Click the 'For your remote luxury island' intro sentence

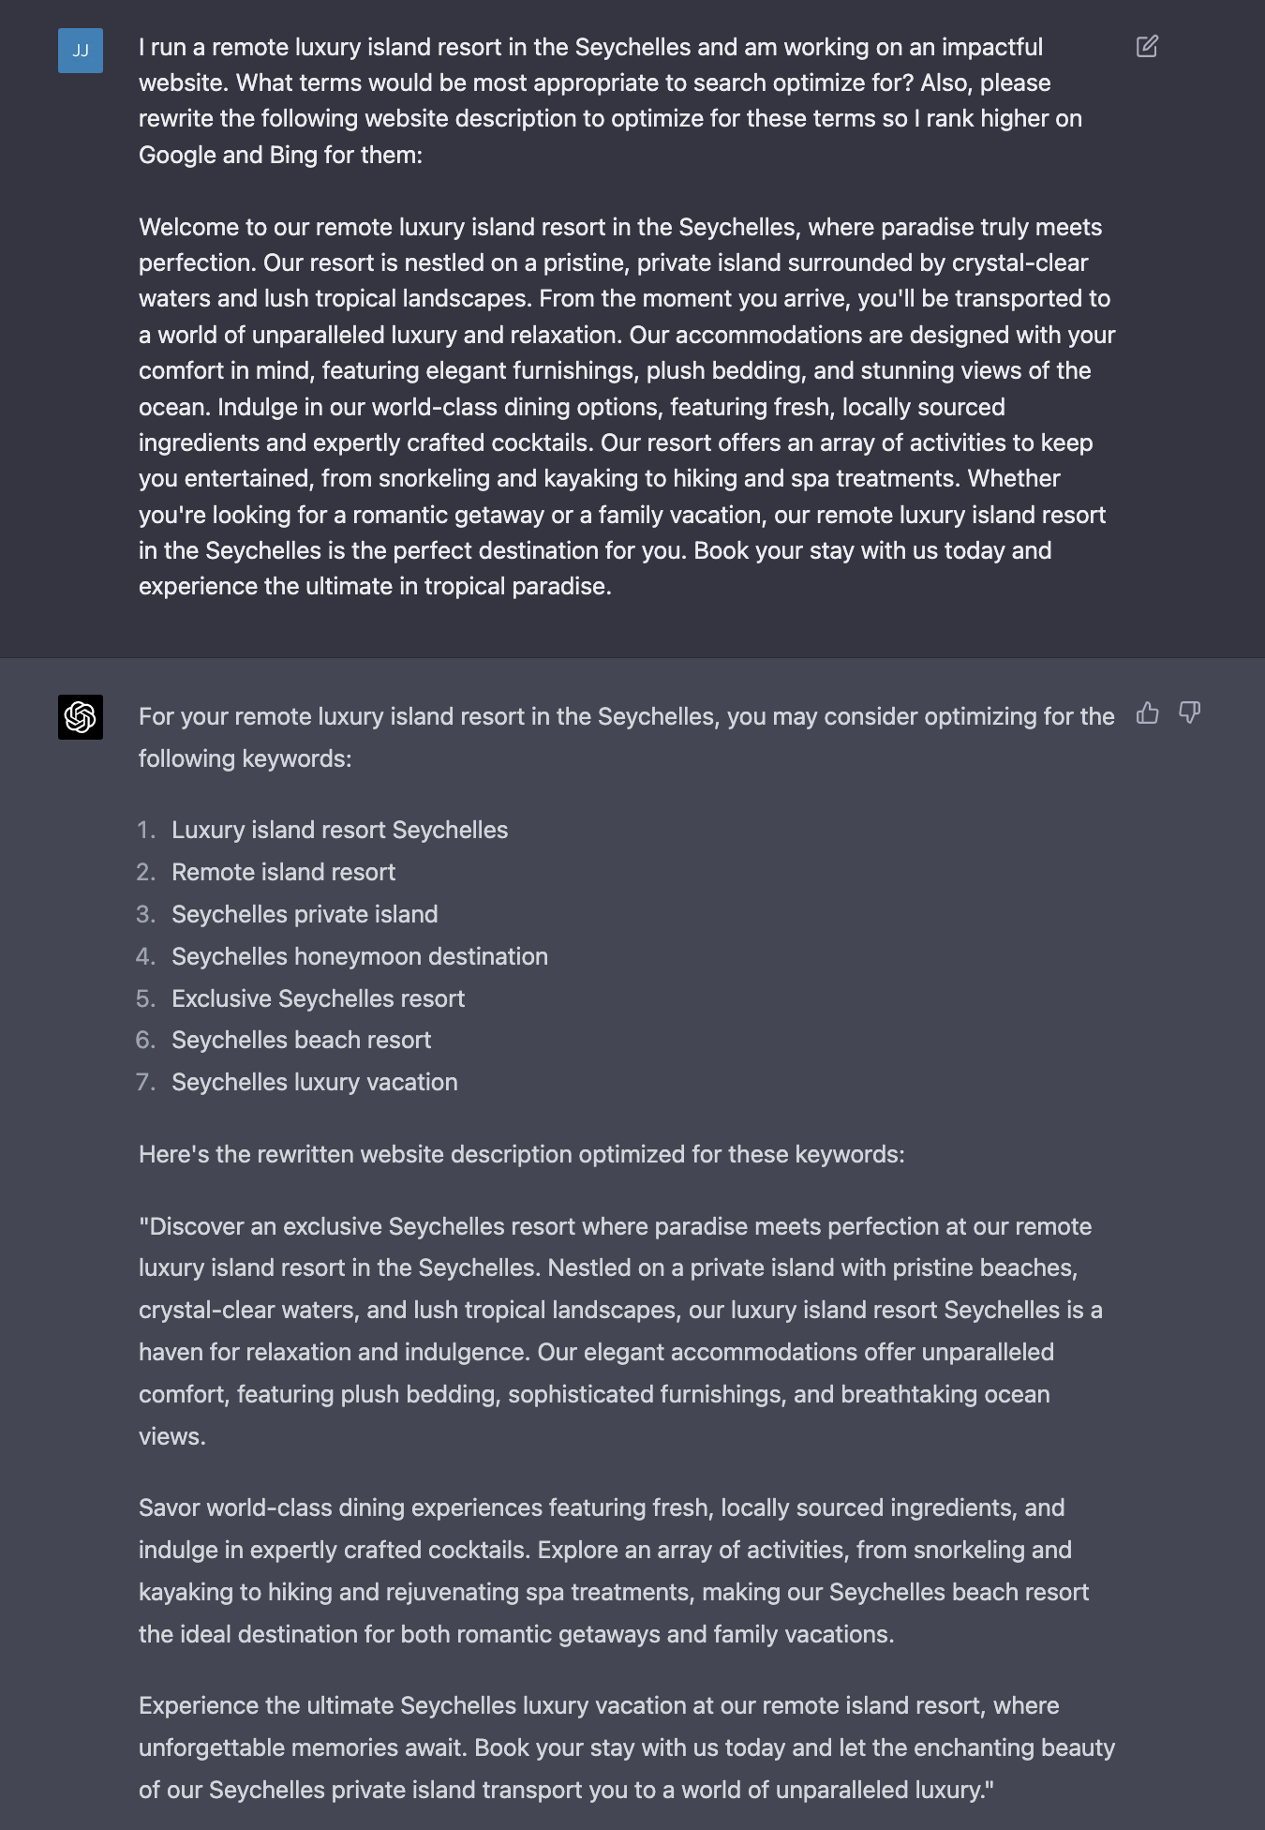click(627, 737)
